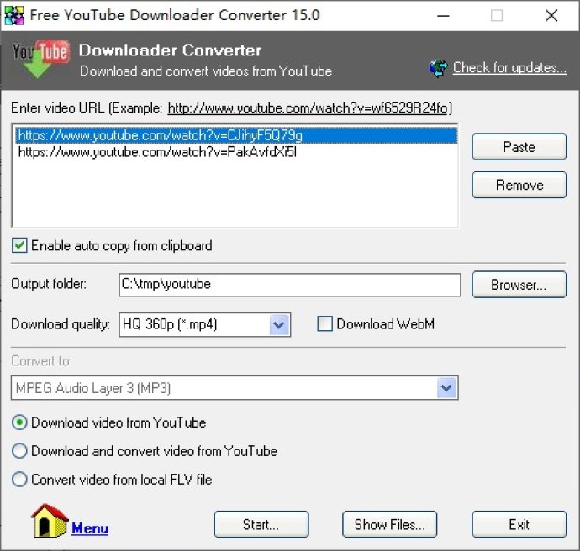Click empty area of URL list box

236,194
